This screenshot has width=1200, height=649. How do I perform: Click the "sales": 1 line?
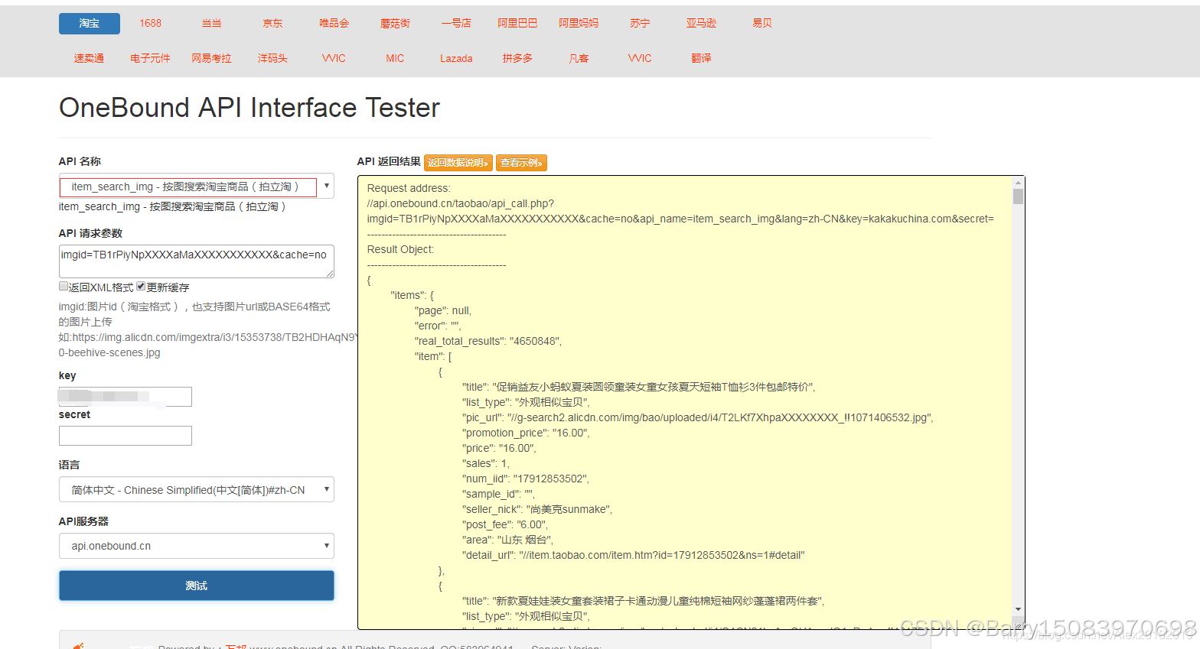pos(485,463)
